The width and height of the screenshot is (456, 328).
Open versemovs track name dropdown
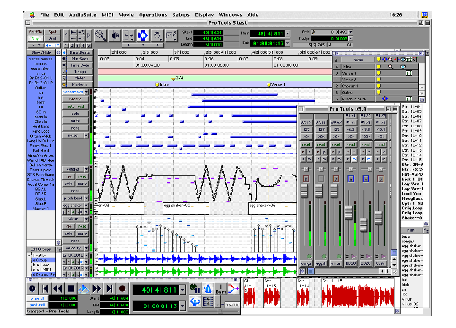coord(86,92)
